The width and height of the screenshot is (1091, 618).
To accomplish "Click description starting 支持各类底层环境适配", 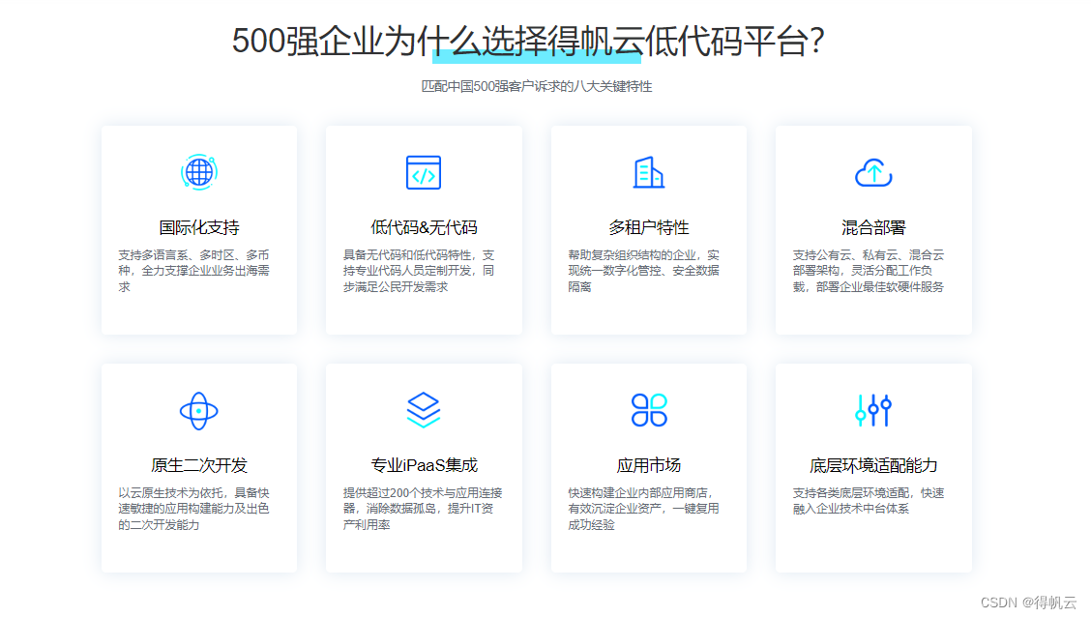I will tap(869, 500).
